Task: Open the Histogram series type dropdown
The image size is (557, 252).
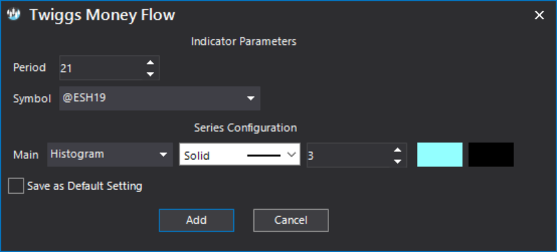Action: [x=110, y=154]
